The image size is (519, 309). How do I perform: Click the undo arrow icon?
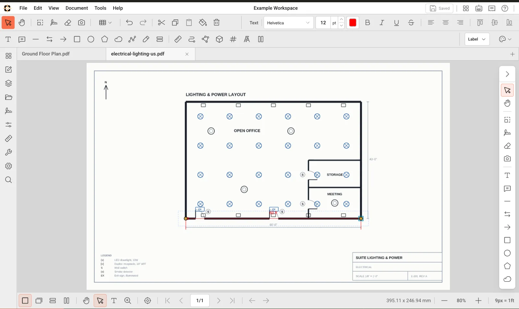(129, 23)
